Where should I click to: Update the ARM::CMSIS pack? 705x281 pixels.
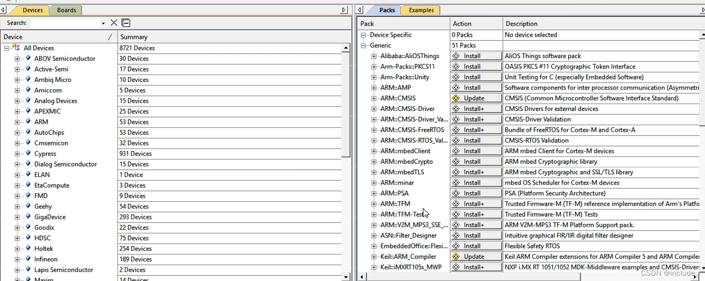click(x=476, y=98)
